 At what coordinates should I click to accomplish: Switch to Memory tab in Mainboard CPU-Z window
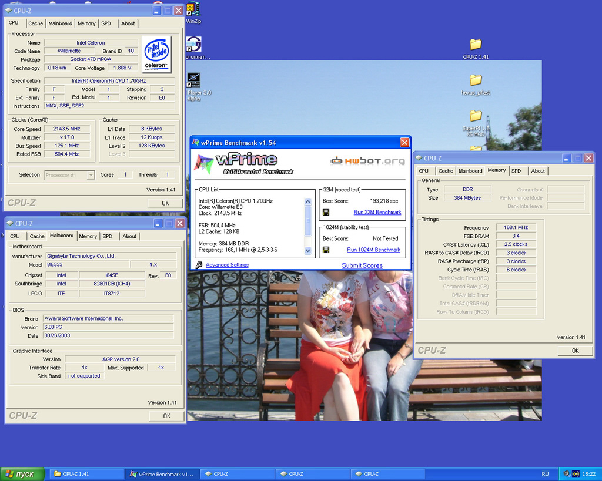tap(88, 236)
